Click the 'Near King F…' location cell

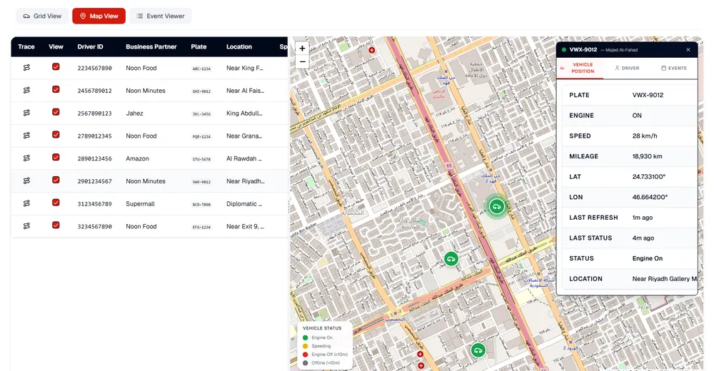pos(245,68)
